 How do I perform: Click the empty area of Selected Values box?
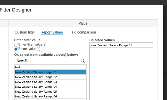pyautogui.click(x=121, y=74)
